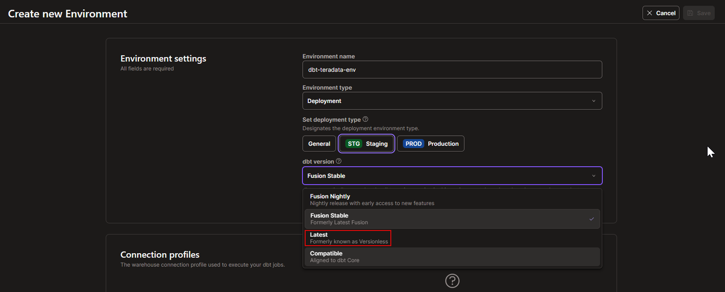Image resolution: width=725 pixels, height=292 pixels.
Task: Click the help icon beside Set deployment type
Action: (x=365, y=119)
